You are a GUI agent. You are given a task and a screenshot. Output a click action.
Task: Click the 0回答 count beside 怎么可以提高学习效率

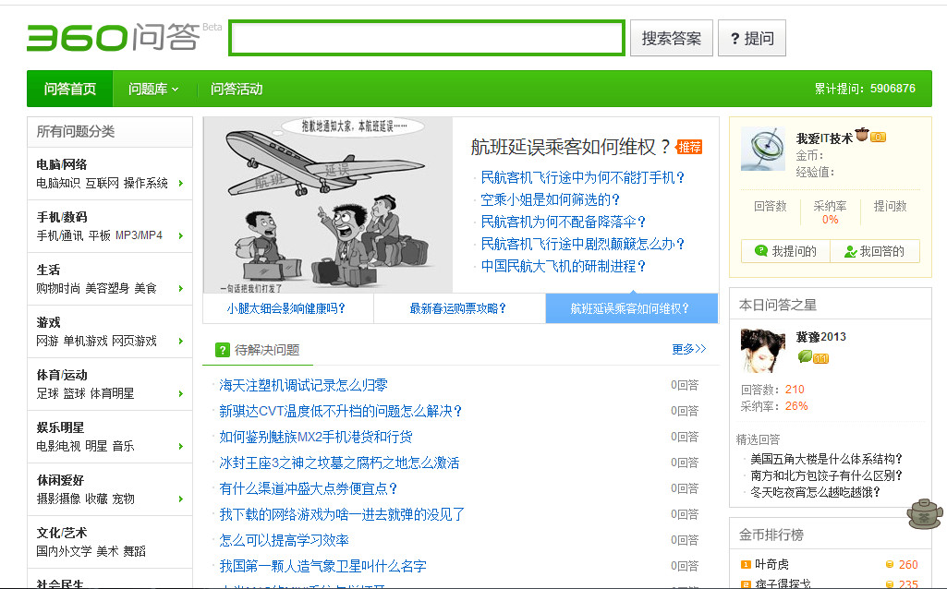685,540
